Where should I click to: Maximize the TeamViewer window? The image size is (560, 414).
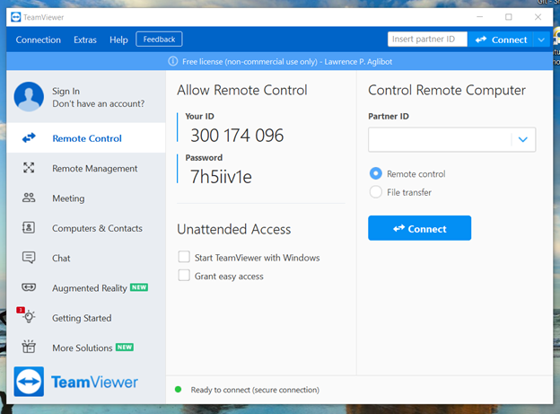coord(509,17)
